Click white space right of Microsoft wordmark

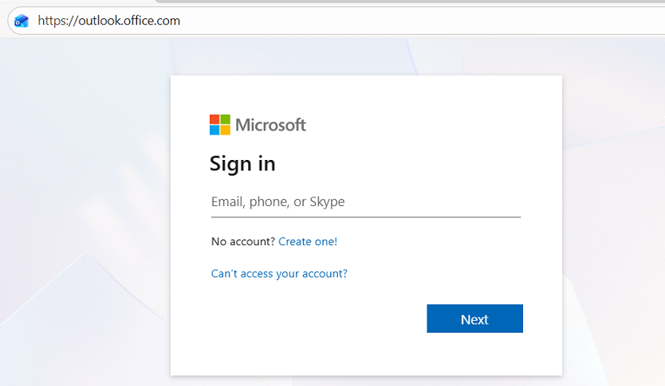tap(431, 125)
